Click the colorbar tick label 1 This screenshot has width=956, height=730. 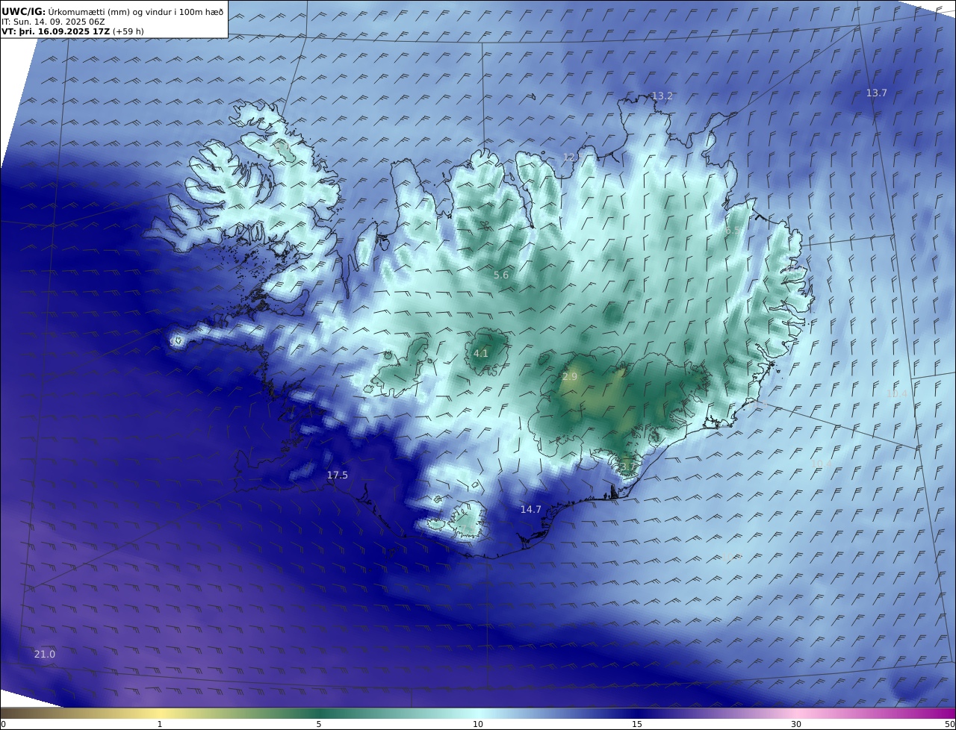tap(160, 724)
